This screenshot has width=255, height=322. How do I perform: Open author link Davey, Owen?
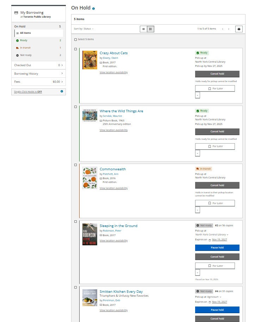click(x=111, y=58)
